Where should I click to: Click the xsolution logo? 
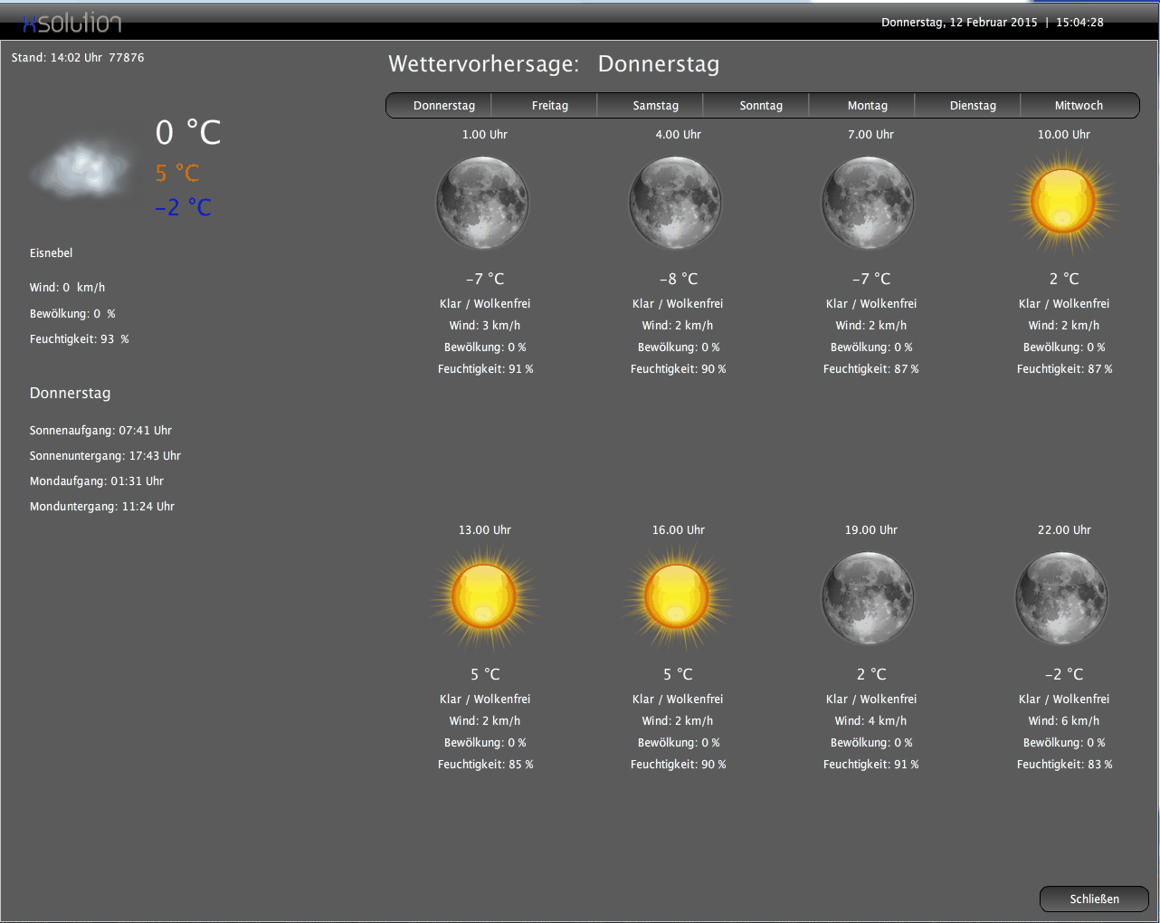pos(71,23)
